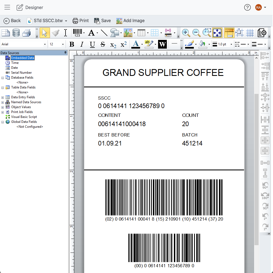
Task: Click the barcode creation tool icon
Action: tap(77, 33)
